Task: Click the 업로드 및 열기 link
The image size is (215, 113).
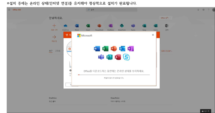Action: click(166, 51)
